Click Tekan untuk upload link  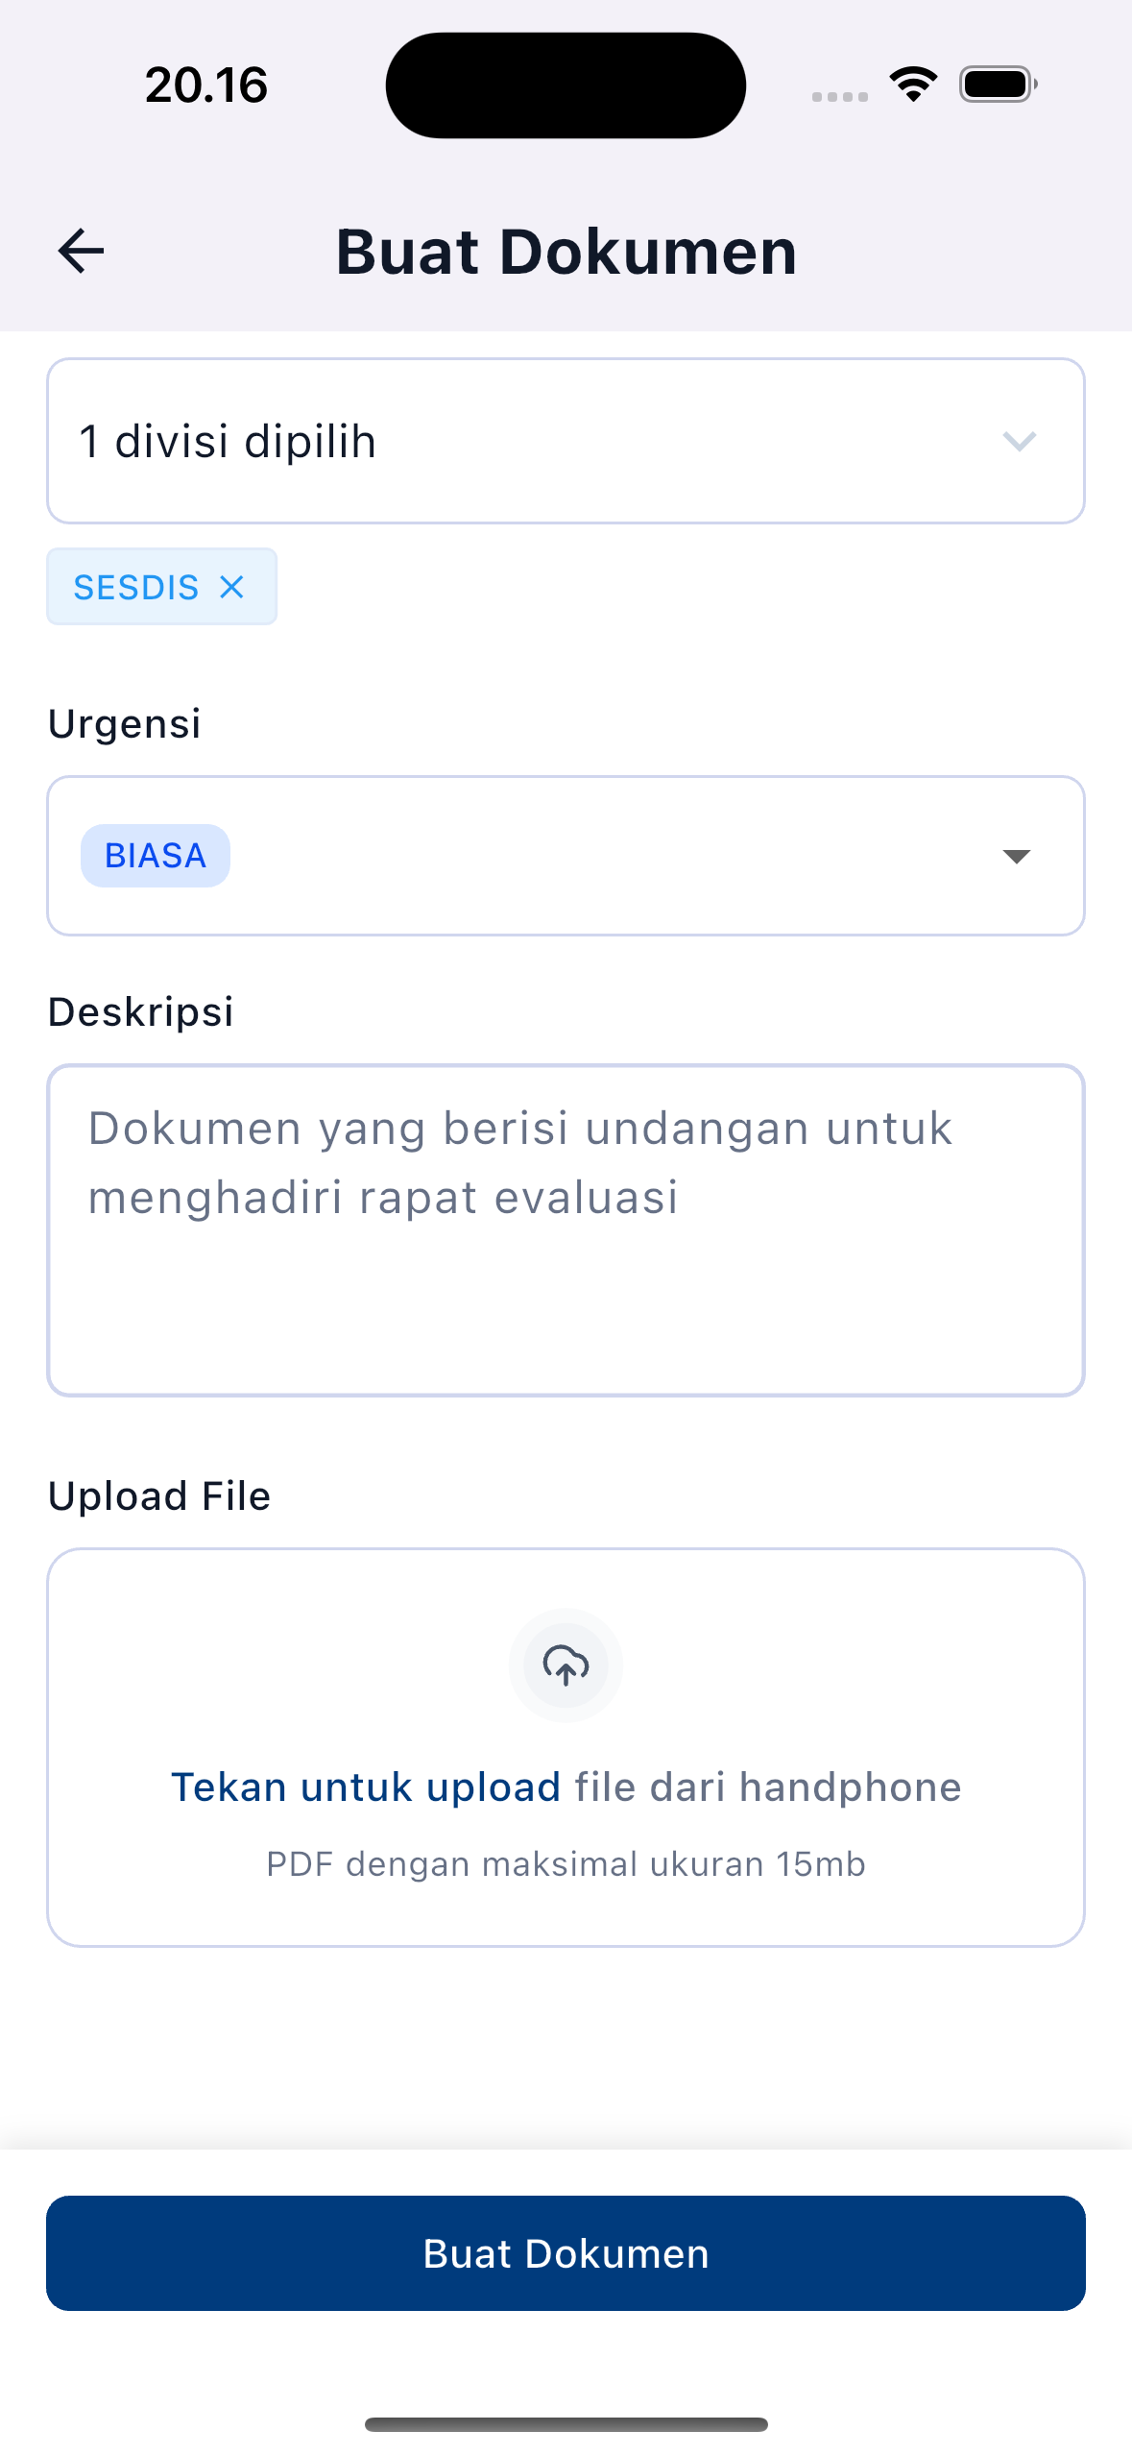(366, 1787)
